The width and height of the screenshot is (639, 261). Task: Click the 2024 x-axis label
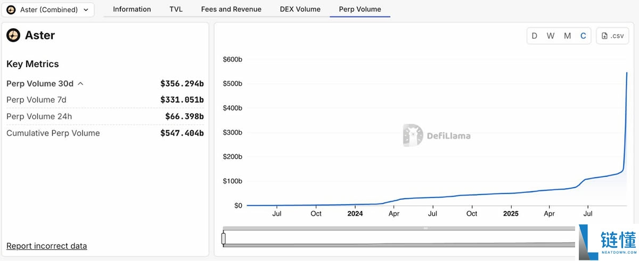[355, 214]
